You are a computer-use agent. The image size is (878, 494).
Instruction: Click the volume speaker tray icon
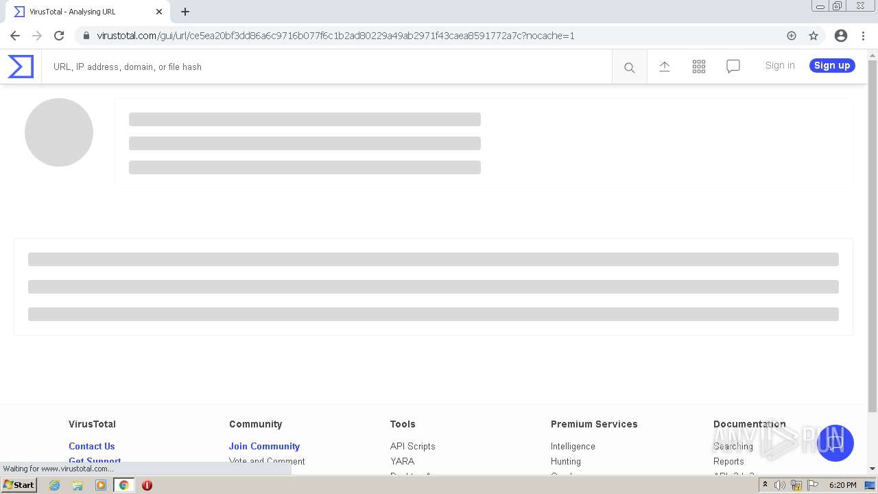[780, 485]
